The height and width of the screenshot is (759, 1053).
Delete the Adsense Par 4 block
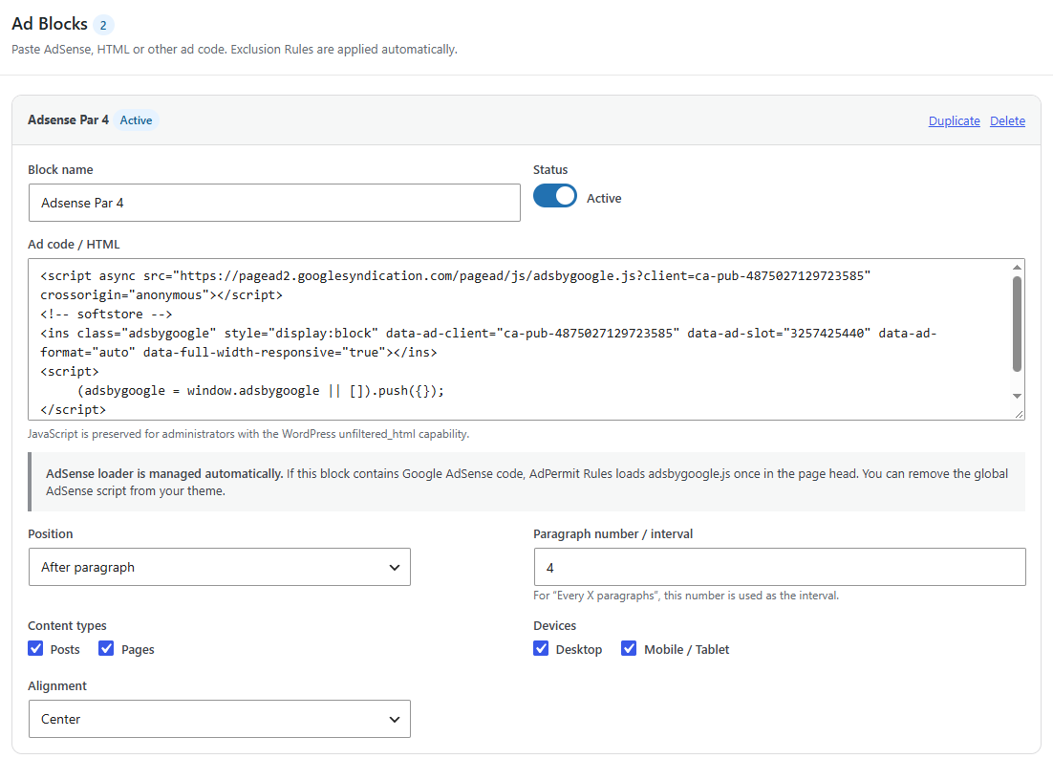[x=1007, y=120]
